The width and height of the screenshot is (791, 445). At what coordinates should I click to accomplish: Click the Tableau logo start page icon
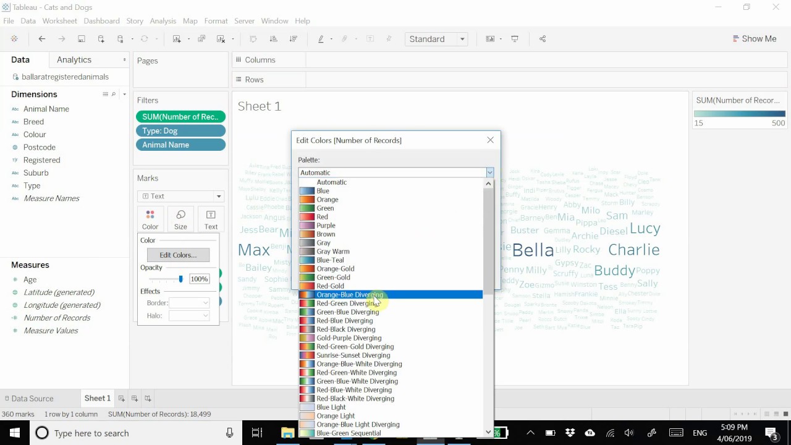[x=14, y=39]
